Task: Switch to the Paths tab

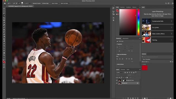Action: coord(128,70)
